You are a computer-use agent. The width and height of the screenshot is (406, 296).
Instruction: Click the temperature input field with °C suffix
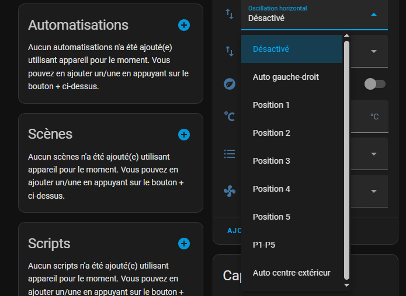370,117
